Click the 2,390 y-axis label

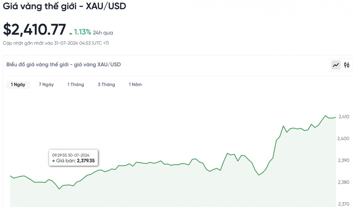tap(344, 160)
